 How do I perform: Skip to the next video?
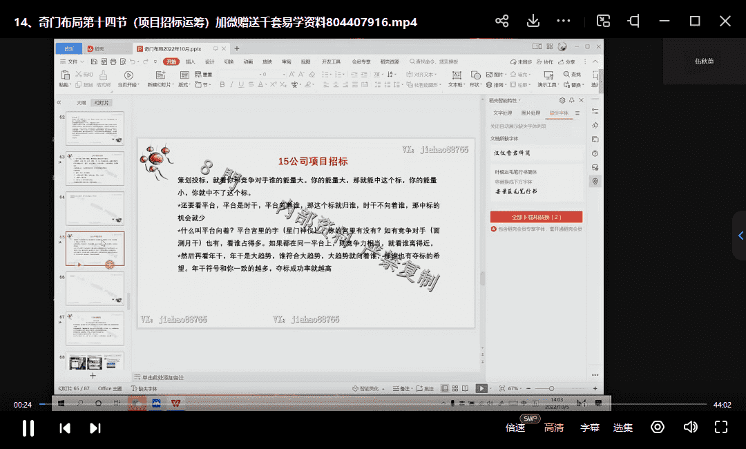[95, 428]
